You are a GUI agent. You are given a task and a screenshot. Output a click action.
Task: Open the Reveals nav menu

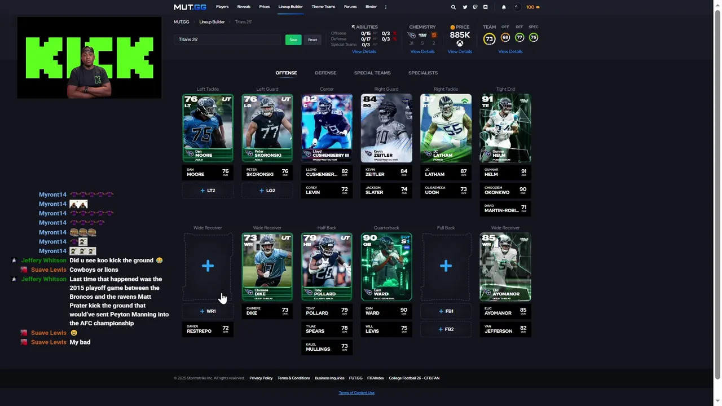244,7
